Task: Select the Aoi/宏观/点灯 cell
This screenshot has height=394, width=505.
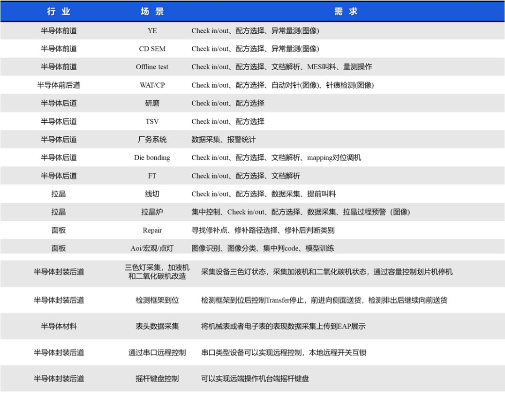Action: (x=152, y=248)
